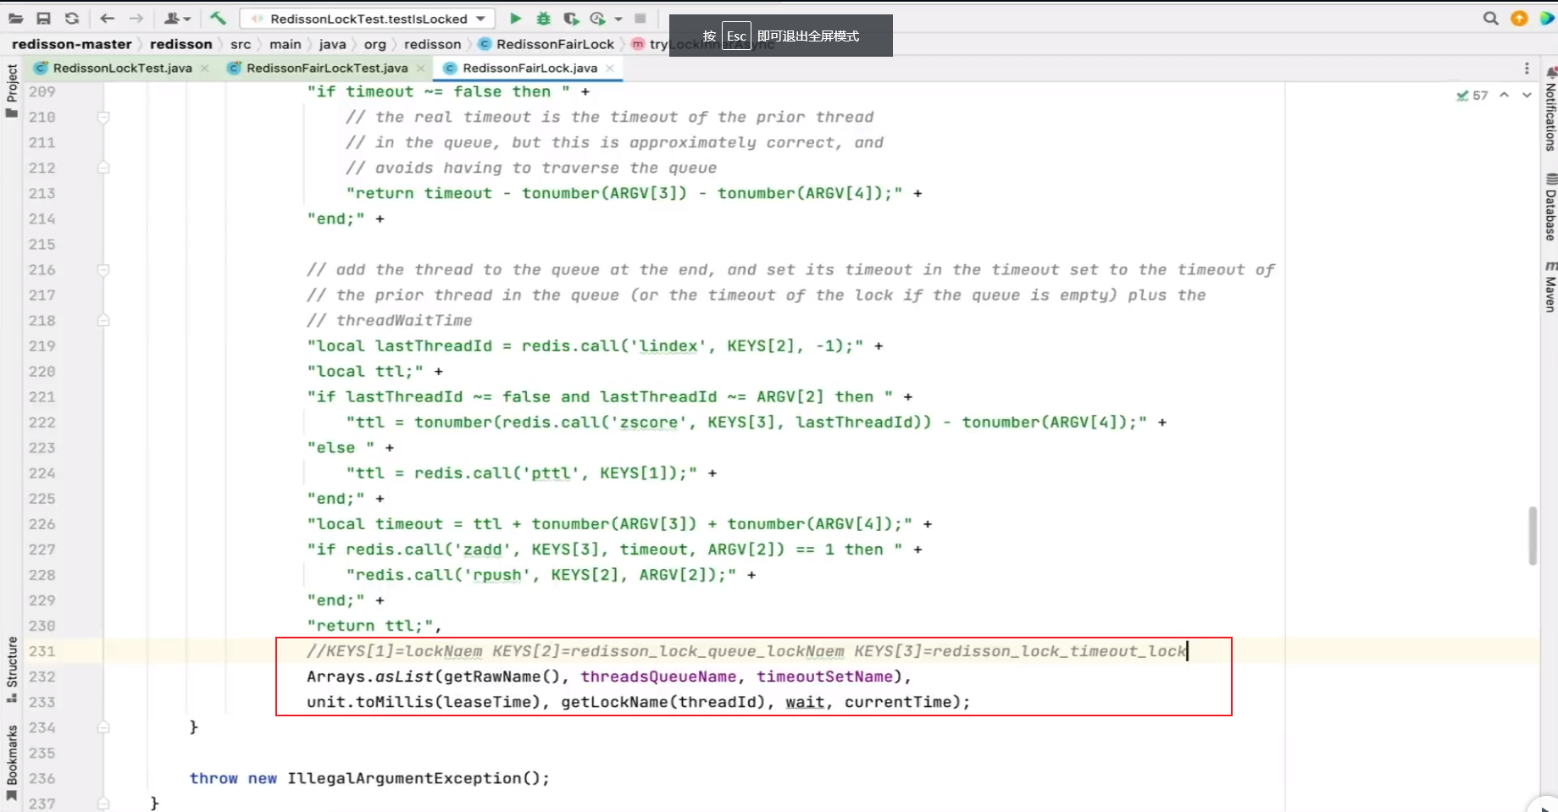Select the src breadcrumb

pyautogui.click(x=241, y=44)
